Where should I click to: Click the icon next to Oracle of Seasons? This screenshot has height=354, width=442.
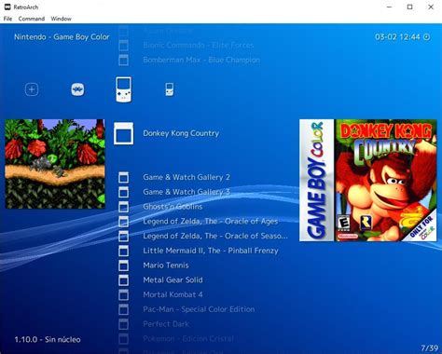[x=123, y=236]
